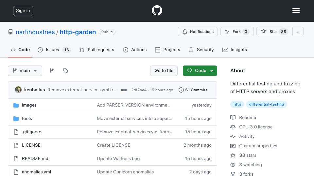Switch to the Actions tab
314x176 pixels.
point(135,50)
